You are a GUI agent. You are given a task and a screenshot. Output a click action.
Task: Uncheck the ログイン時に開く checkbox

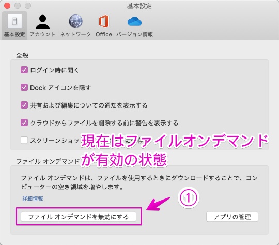click(x=24, y=70)
